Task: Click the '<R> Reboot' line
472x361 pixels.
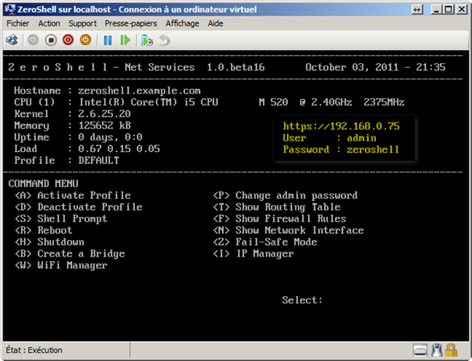Action: click(x=44, y=231)
